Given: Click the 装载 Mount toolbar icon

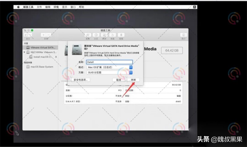Looking at the screenshot, I should [121, 35].
